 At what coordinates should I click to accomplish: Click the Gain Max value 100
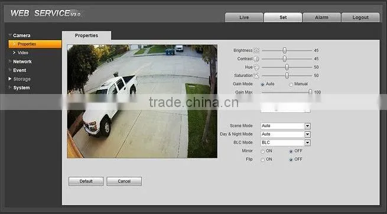tap(317, 92)
